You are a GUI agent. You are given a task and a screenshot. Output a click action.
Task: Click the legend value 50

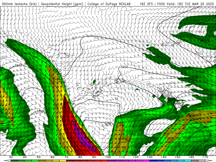tap(39, 157)
